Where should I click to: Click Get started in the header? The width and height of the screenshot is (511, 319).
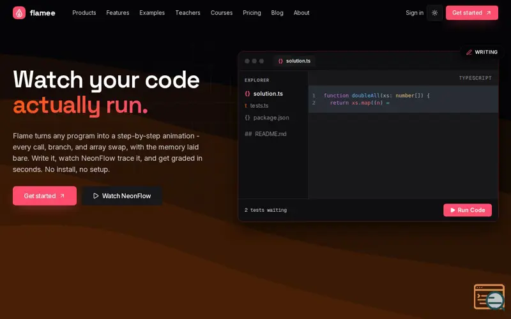pyautogui.click(x=471, y=13)
